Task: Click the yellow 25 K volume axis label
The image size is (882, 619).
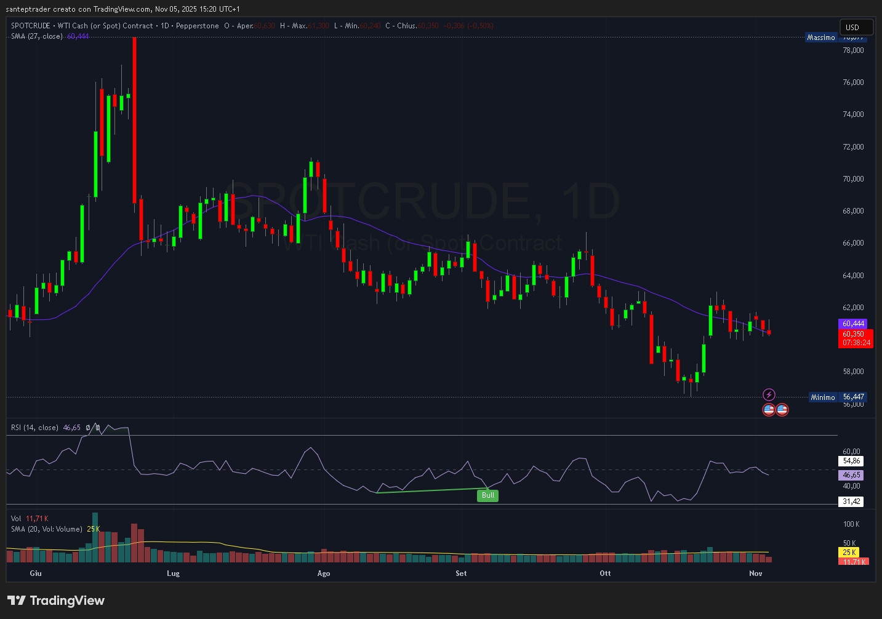Action: 849,553
